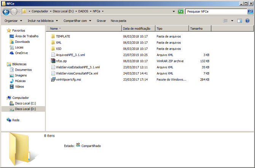Image resolution: width=255 pixels, height=168 pixels.
Task: Click the Back navigation arrow button
Action: click(6, 11)
